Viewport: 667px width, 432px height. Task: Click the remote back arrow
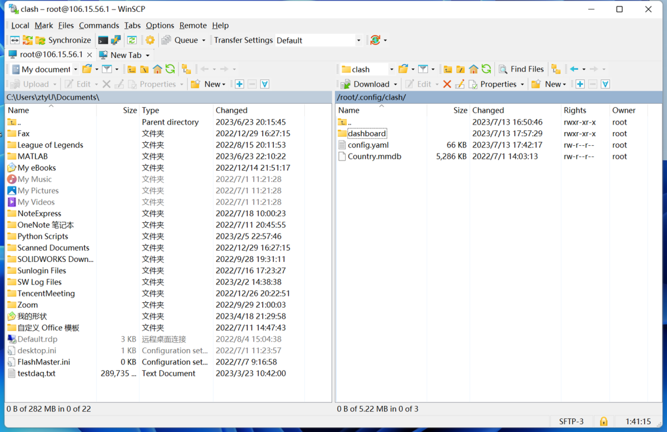(x=575, y=69)
